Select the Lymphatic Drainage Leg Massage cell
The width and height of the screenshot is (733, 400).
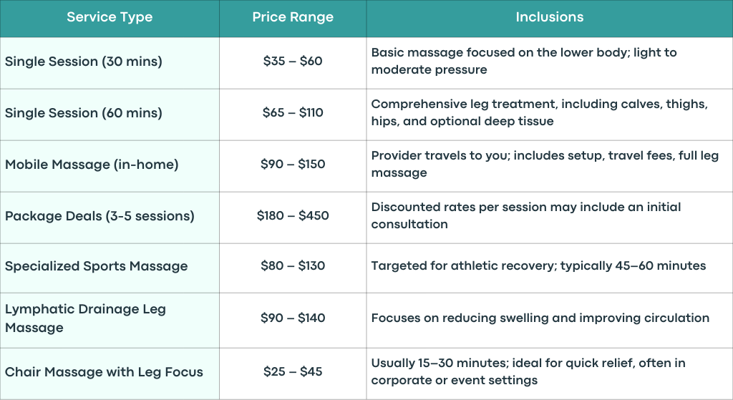point(110,320)
